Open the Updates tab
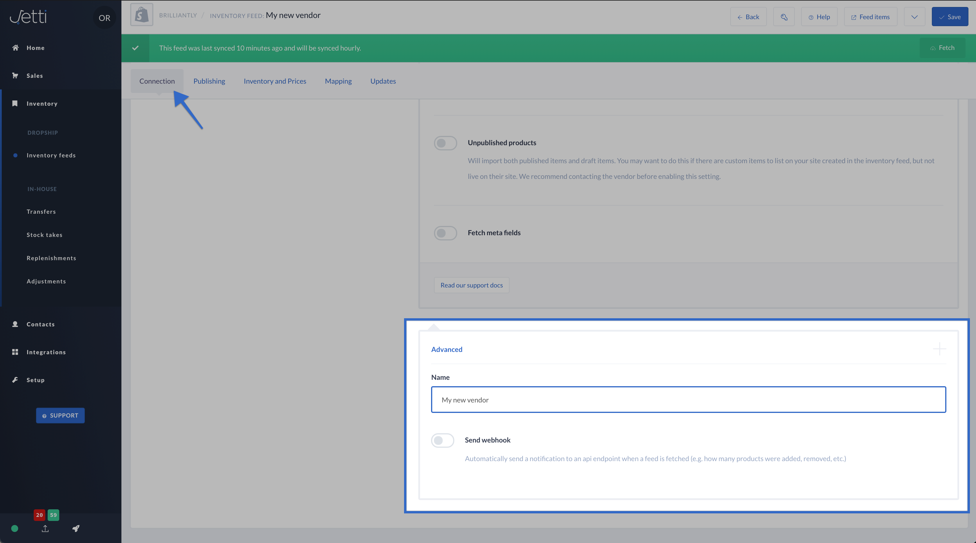976x543 pixels. (383, 81)
